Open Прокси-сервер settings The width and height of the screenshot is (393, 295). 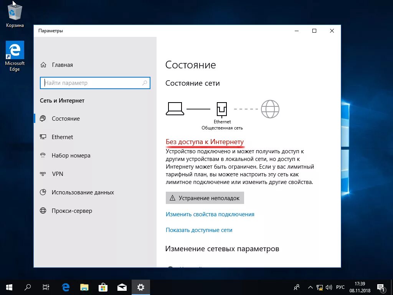(x=72, y=211)
